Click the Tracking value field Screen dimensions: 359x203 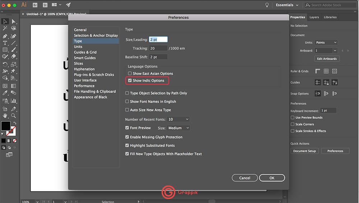pyautogui.click(x=158, y=48)
